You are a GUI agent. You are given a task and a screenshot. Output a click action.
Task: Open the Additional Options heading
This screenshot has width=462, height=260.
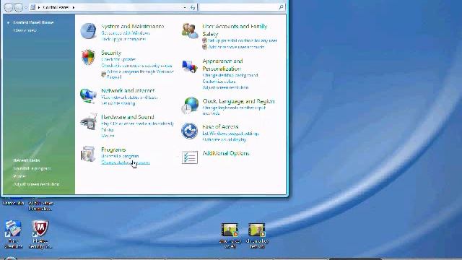(226, 153)
